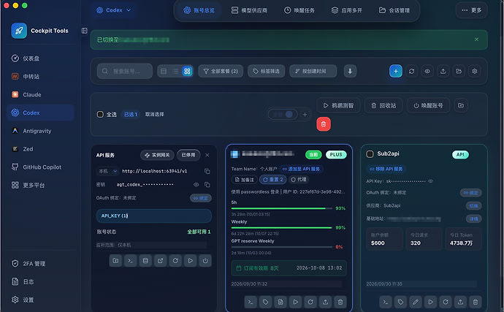
Task: Collapse sidebar using panel toggle icon
Action: pos(84,31)
